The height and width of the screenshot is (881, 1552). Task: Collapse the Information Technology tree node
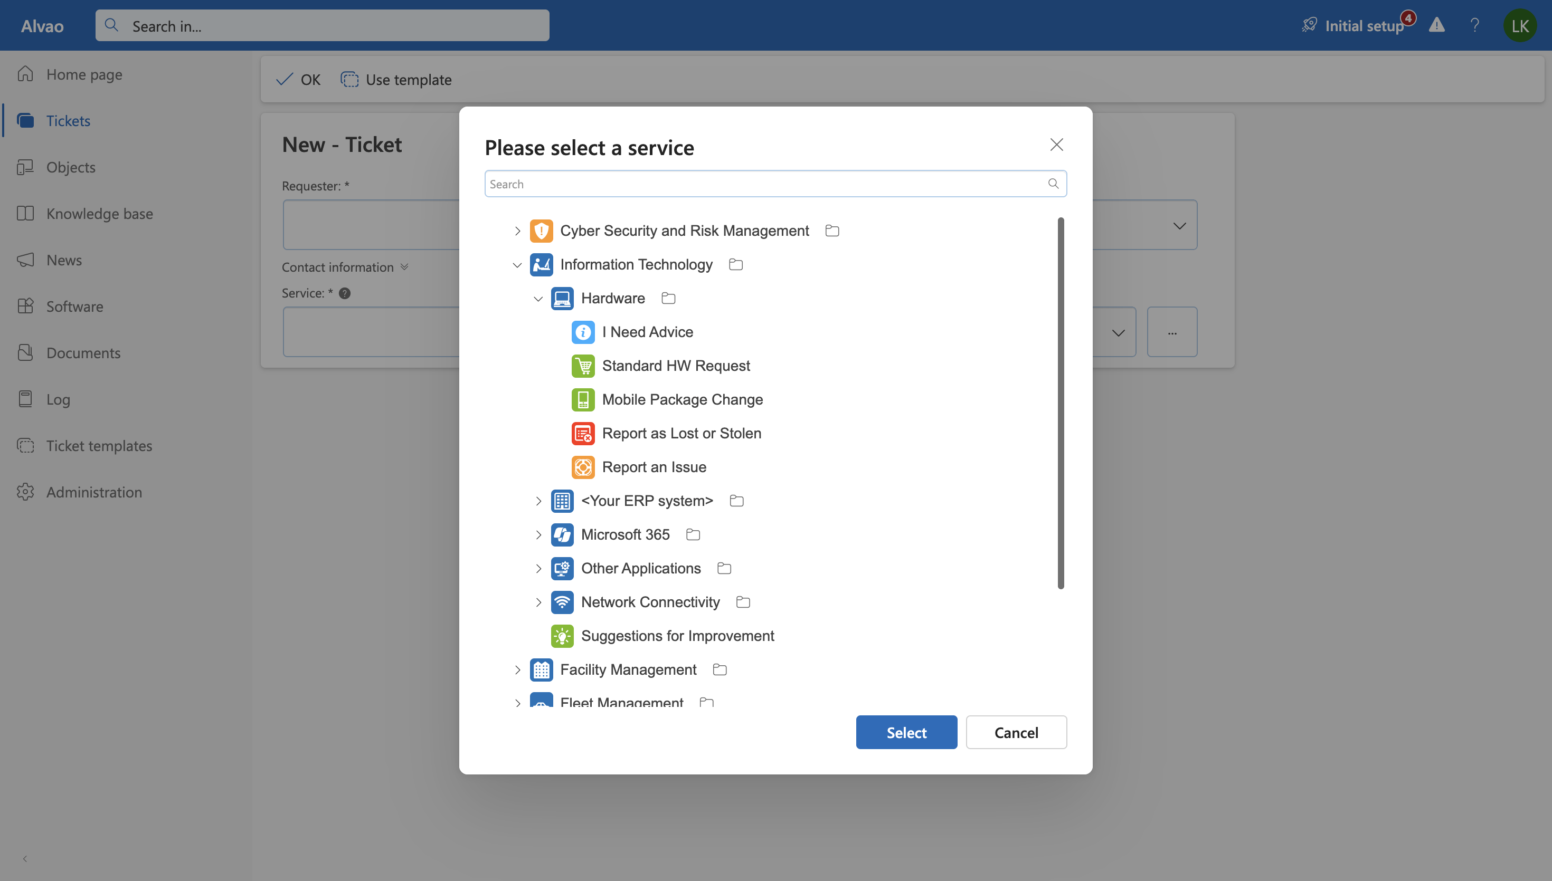(x=517, y=264)
